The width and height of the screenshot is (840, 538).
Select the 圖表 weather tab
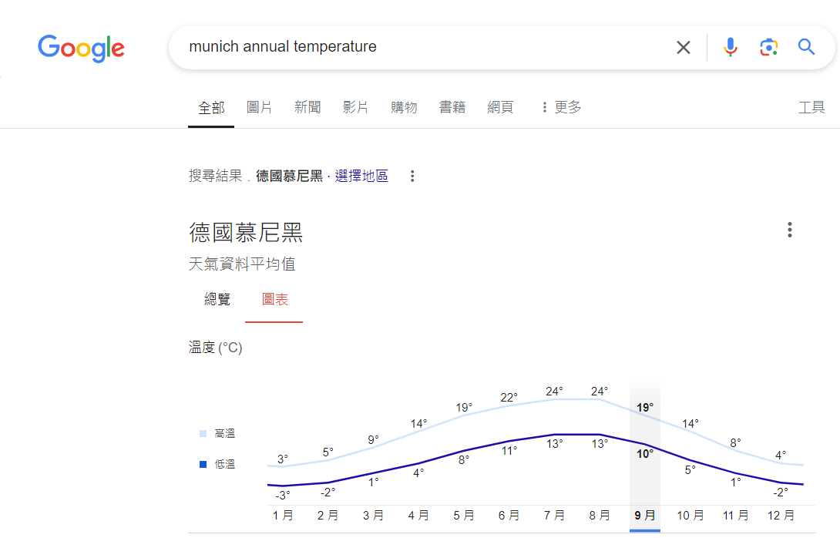click(274, 300)
